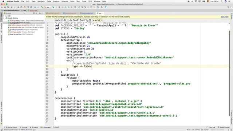233x131 pixels.
Task: Click the Help question mark icon
Action: pyautogui.click(x=106, y=7)
